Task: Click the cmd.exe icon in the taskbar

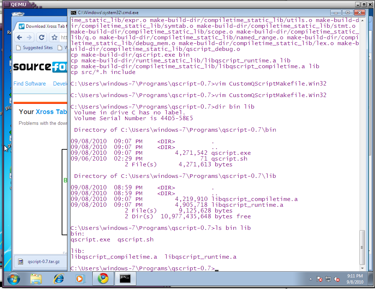Action: coord(125,279)
